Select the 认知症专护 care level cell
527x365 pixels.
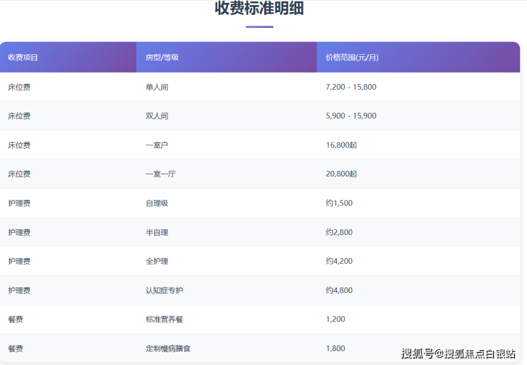[x=164, y=291]
